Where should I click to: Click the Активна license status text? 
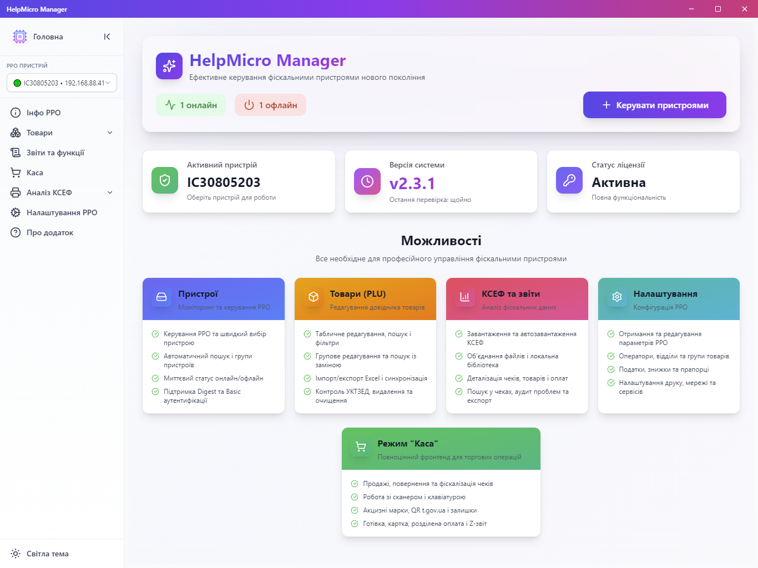click(619, 182)
